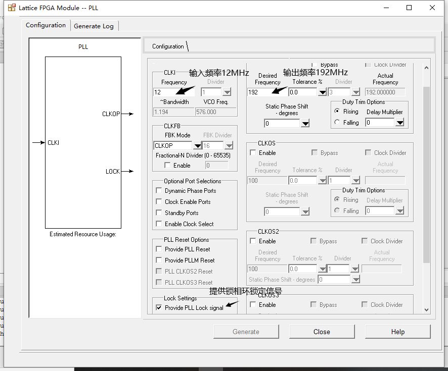
Task: Click the CLKOP port label in diagram
Action: 111,114
